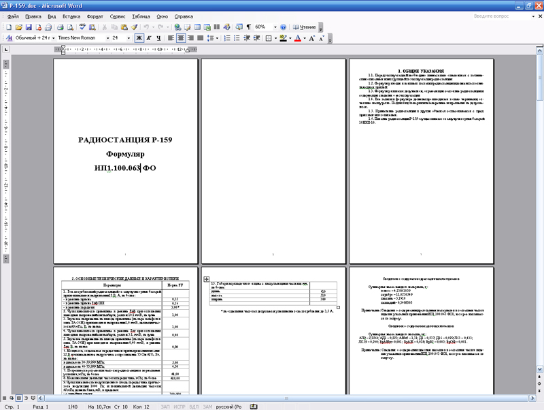Open the Таблица menu
Viewport: 544px width, 410px height.
(141, 15)
